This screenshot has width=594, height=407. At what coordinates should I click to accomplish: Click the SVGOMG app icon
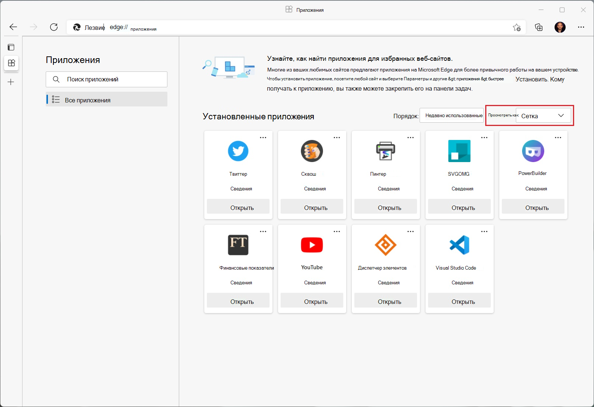click(459, 151)
